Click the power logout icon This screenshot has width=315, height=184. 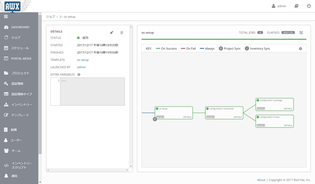point(309,6)
